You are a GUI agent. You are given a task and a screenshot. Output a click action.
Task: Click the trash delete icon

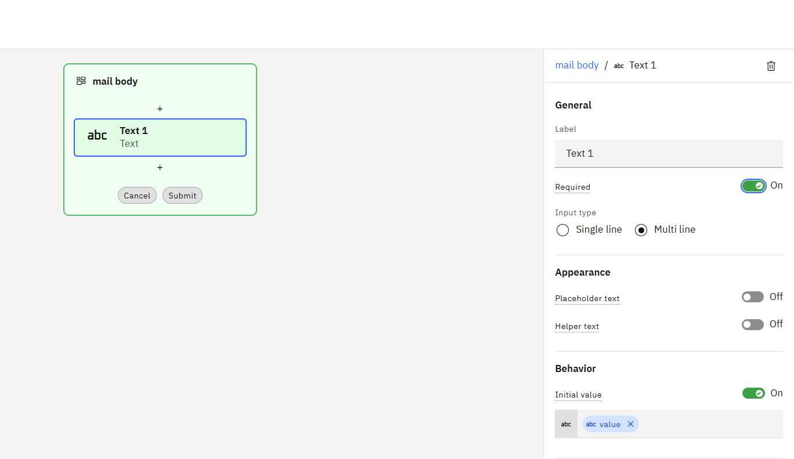(771, 66)
